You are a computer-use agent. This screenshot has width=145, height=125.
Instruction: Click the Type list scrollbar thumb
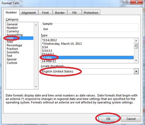point(136,46)
